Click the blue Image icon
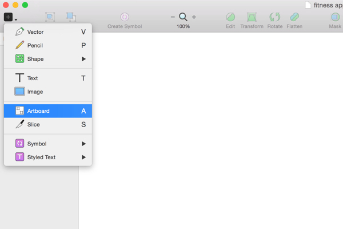This screenshot has height=229, width=343. pos(19,92)
